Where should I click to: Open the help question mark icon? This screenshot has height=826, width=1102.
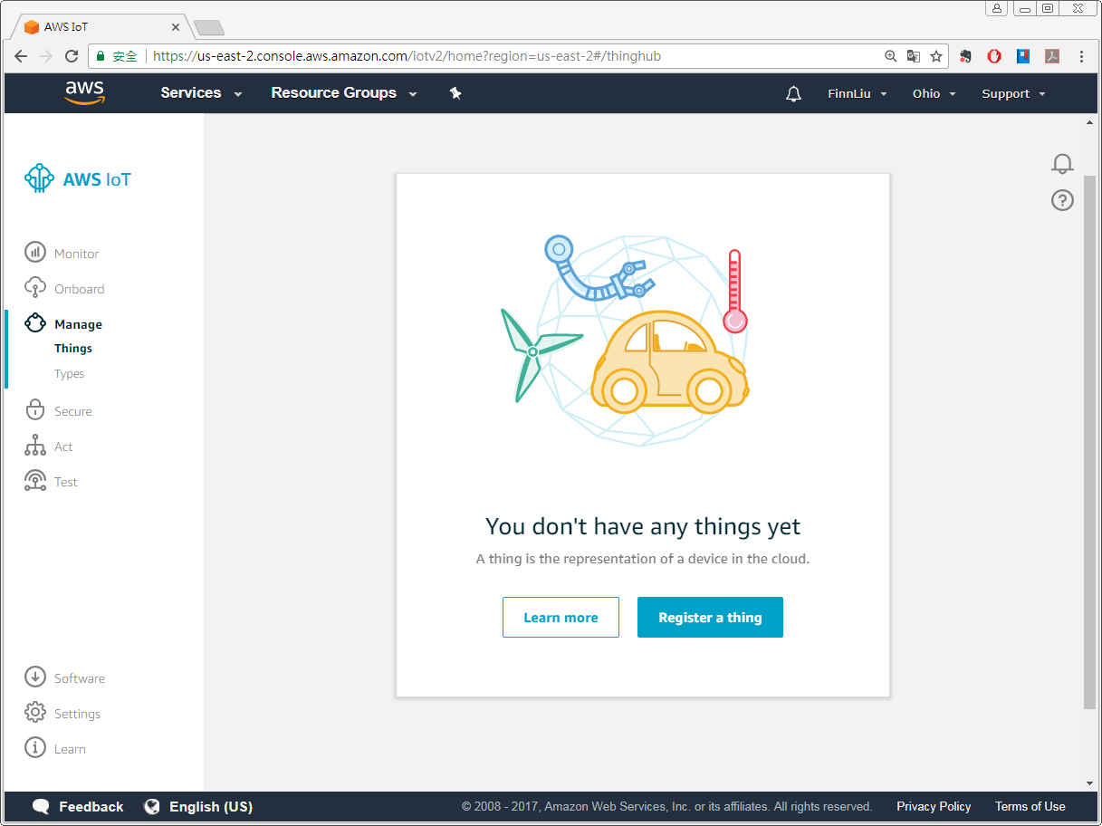pyautogui.click(x=1062, y=200)
